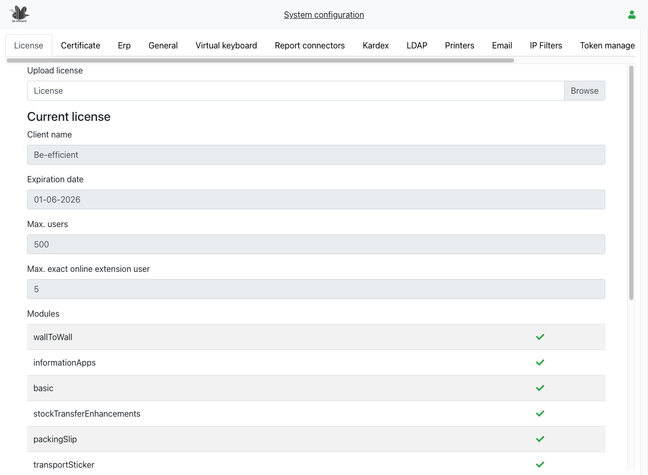Open the Erp tab

(124, 45)
